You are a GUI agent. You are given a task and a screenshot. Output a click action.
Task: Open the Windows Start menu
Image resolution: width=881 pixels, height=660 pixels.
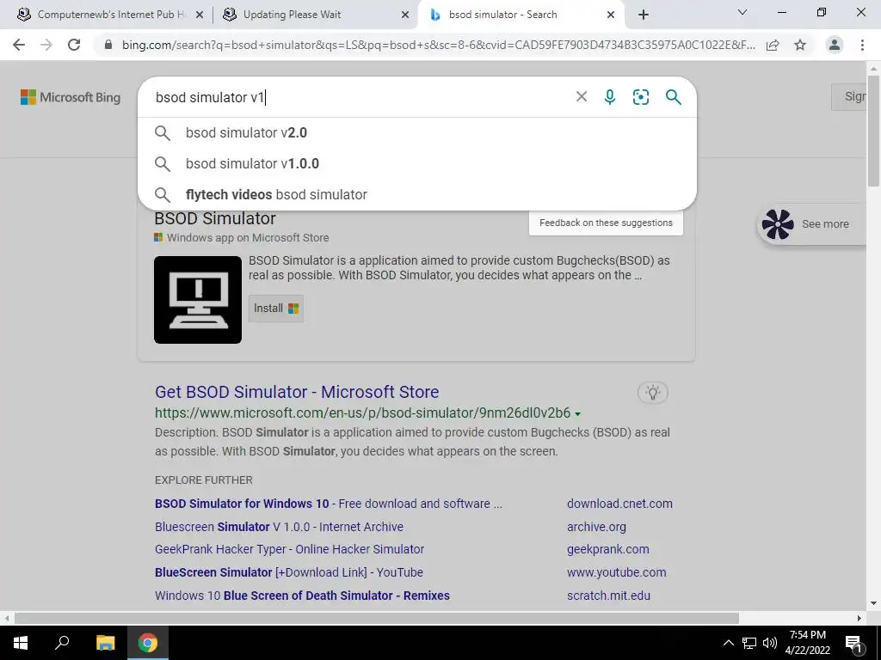pyautogui.click(x=21, y=643)
